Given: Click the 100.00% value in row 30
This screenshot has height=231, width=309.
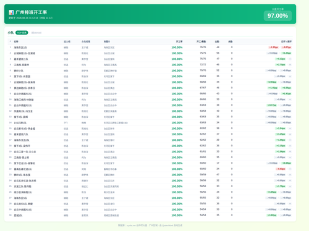Looking at the screenshot, I should (x=177, y=216).
